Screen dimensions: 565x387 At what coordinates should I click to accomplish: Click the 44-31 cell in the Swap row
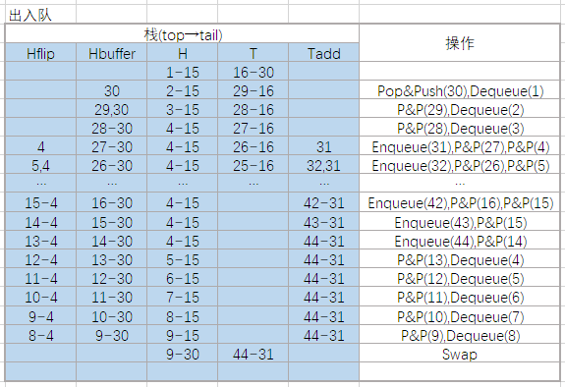[x=254, y=354]
